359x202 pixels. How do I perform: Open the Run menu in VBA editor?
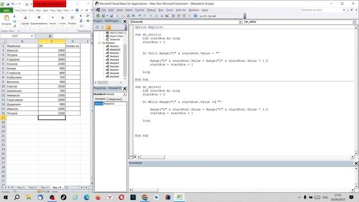pyautogui.click(x=161, y=10)
